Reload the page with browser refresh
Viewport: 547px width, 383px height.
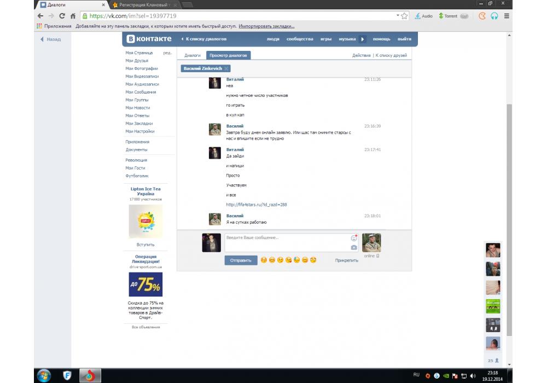point(62,16)
